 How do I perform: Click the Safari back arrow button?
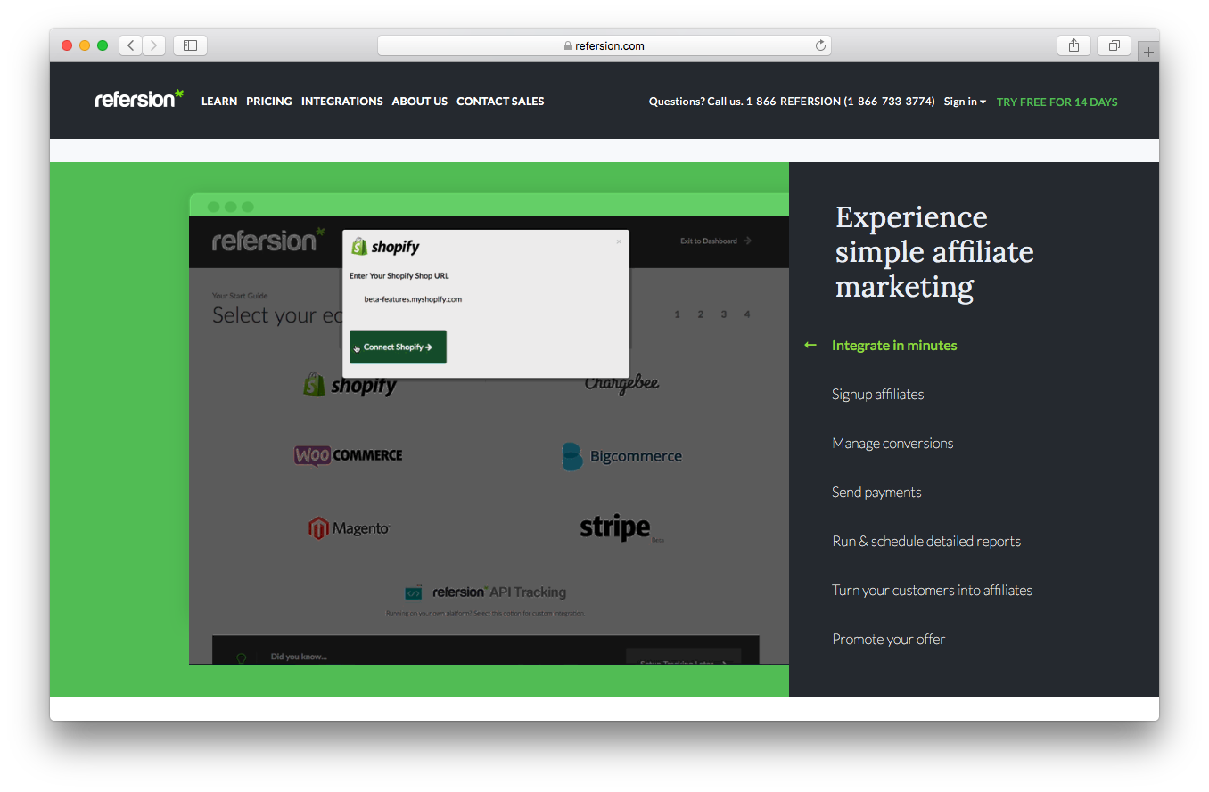pyautogui.click(x=131, y=45)
